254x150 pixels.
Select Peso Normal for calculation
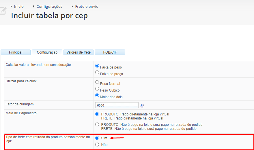click(x=97, y=82)
